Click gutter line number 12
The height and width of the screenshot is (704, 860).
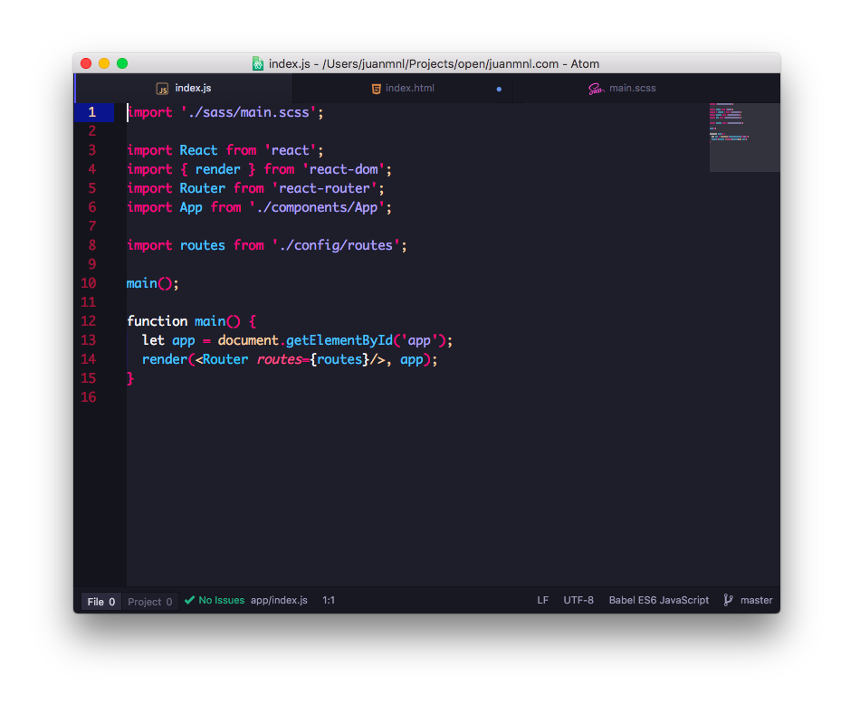click(x=89, y=321)
